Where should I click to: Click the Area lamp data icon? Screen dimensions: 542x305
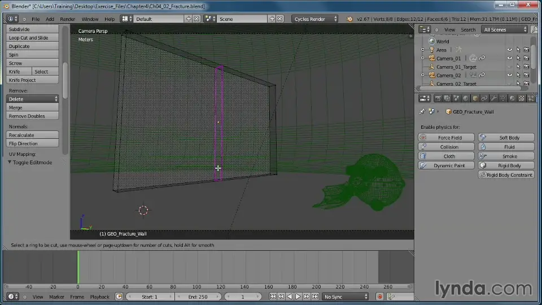(458, 50)
